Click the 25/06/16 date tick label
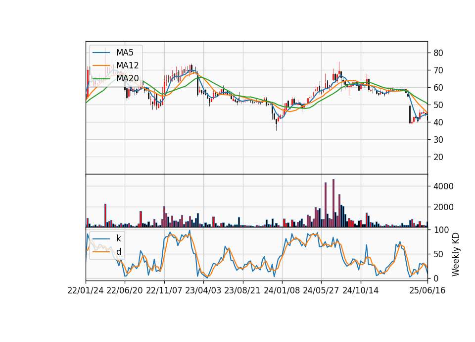This screenshot has width=475, height=342. pos(427,290)
